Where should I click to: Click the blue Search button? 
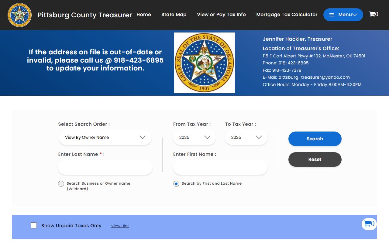(x=315, y=139)
